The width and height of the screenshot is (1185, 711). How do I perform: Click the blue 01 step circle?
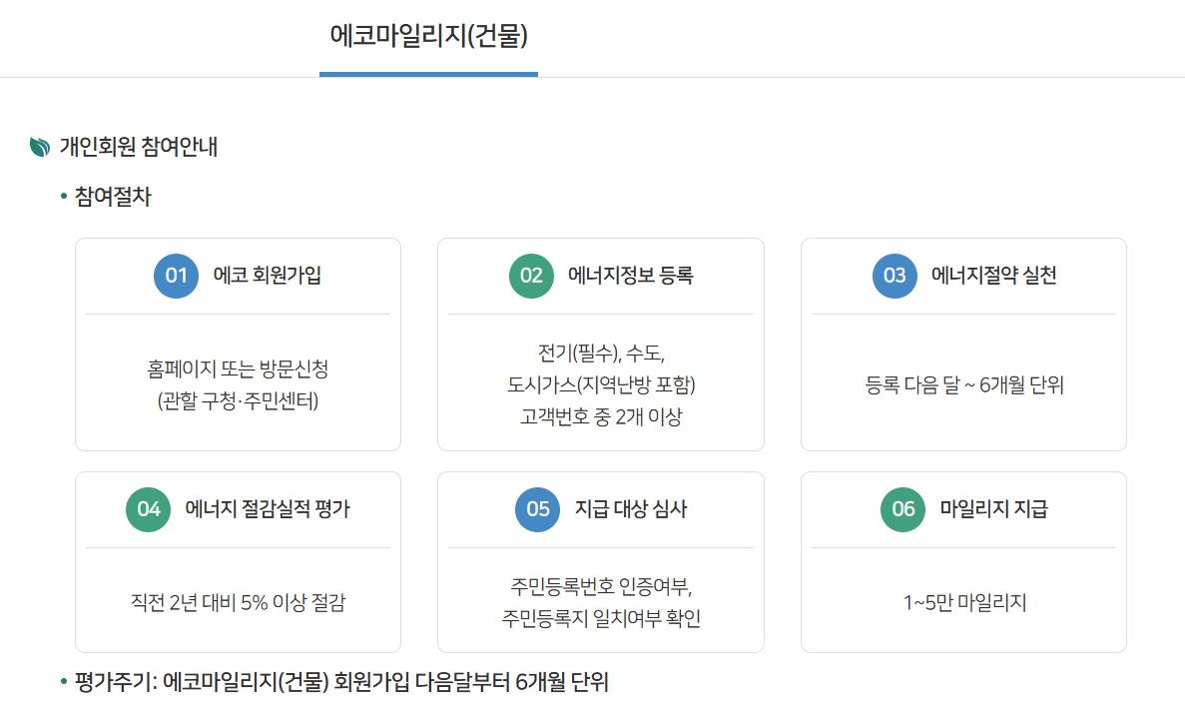(176, 276)
